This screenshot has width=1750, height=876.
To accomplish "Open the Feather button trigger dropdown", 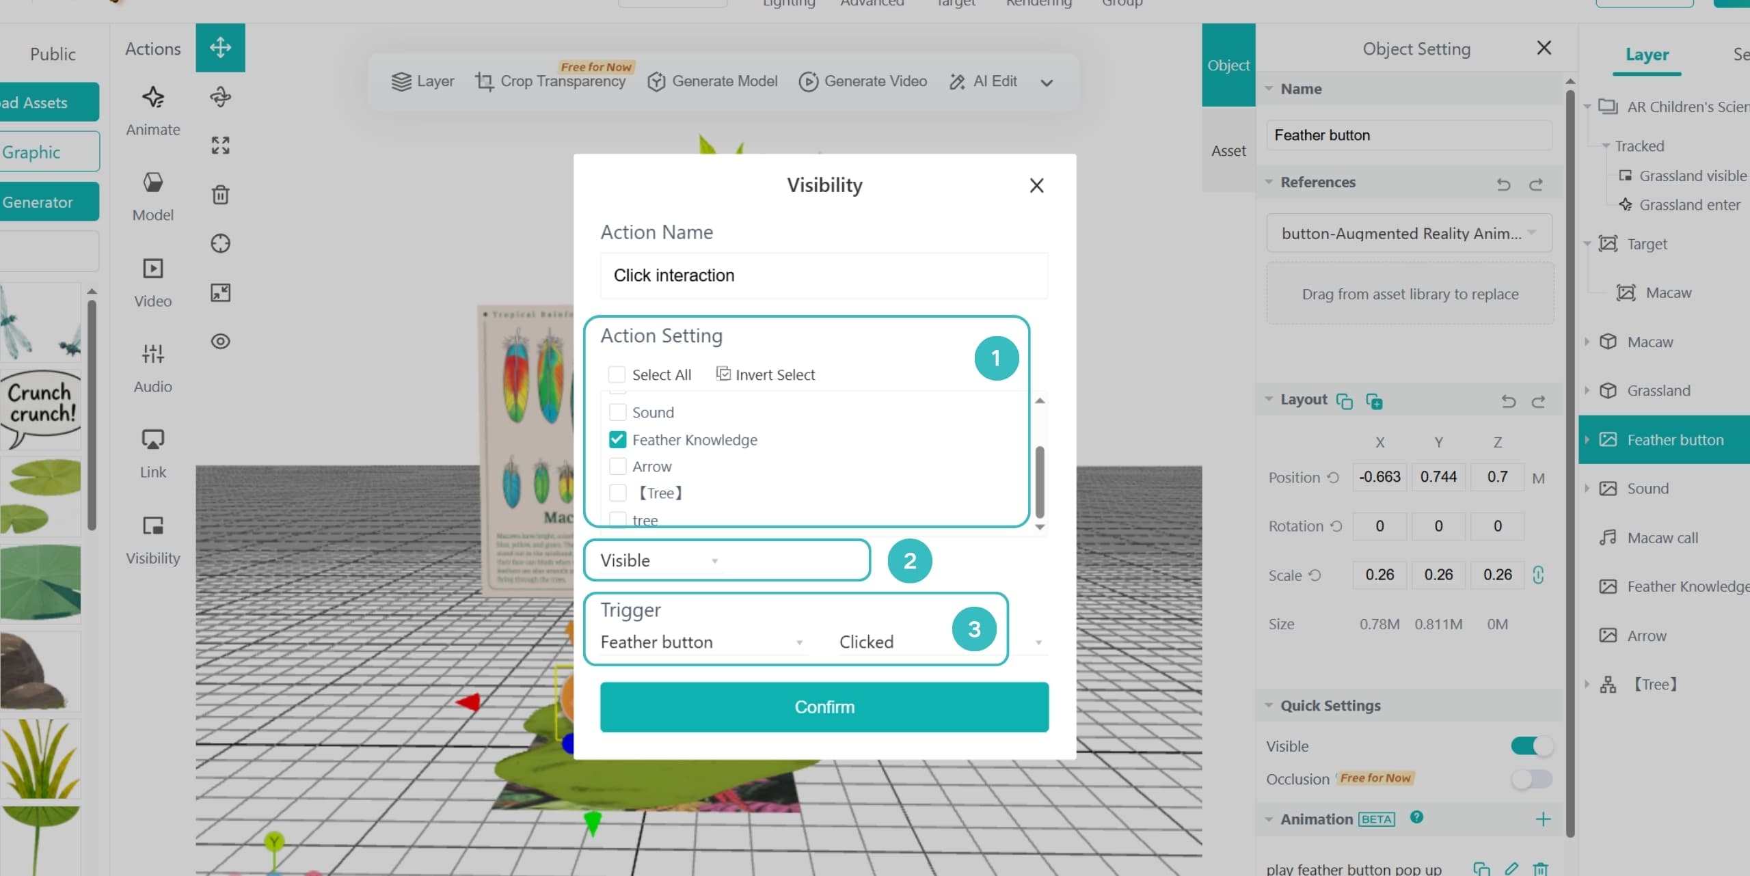I will pyautogui.click(x=702, y=642).
